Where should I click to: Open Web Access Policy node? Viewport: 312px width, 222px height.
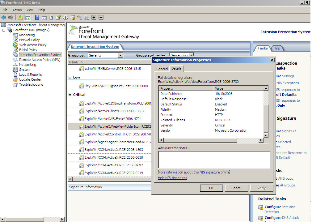(33, 45)
